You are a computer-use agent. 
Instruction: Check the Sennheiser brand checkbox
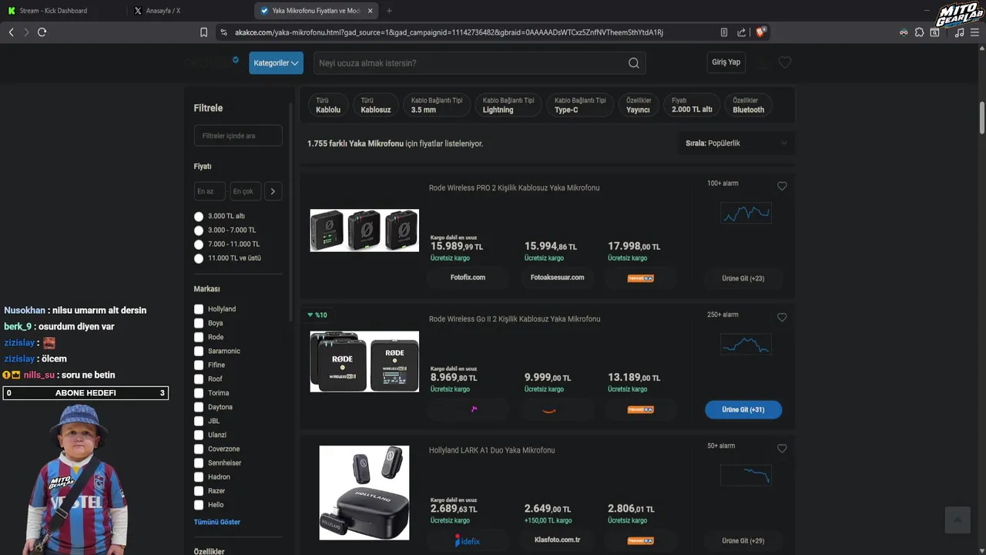coord(199,462)
